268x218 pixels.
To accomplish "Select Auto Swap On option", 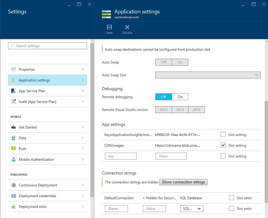I will (x=180, y=62).
